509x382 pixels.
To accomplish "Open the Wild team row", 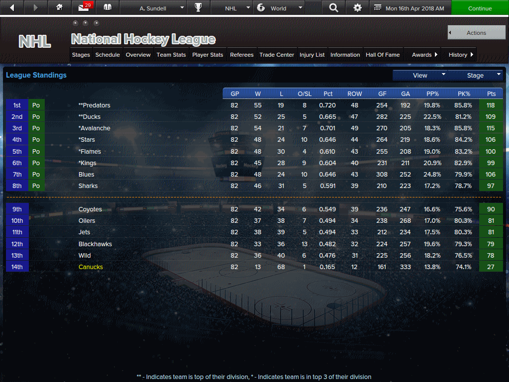I will 254,255.
